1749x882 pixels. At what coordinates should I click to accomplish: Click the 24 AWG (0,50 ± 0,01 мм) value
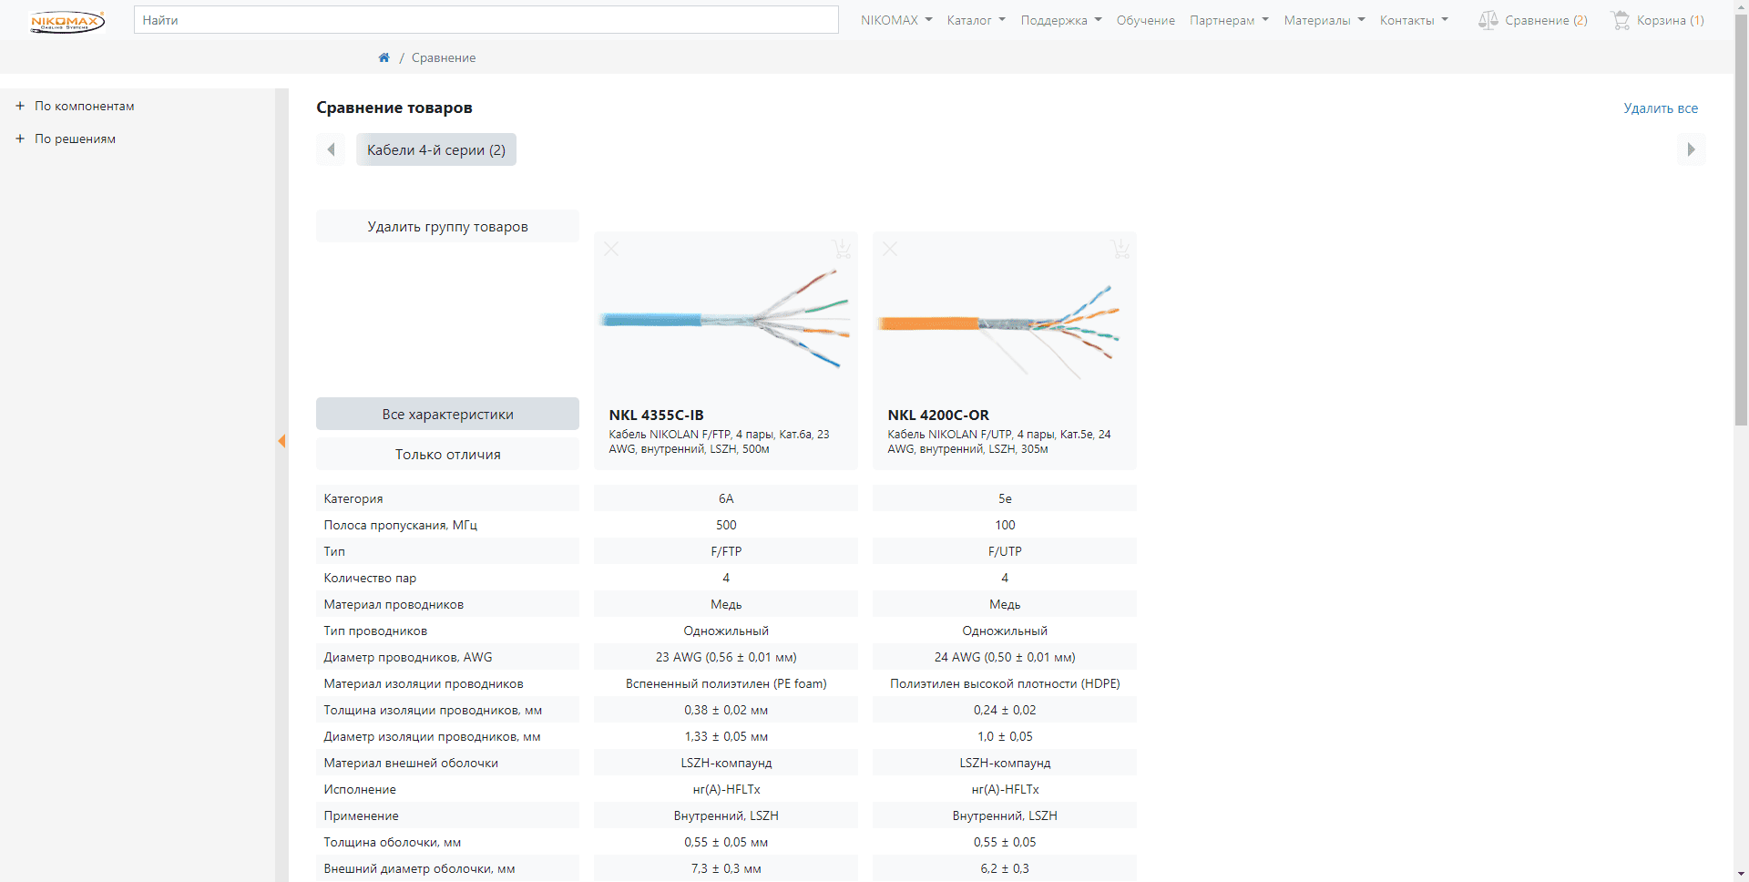(1005, 657)
